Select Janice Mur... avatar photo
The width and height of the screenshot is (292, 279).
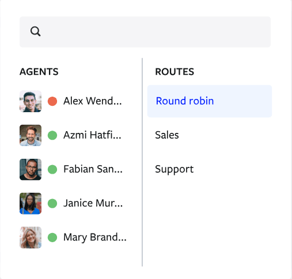click(x=31, y=204)
